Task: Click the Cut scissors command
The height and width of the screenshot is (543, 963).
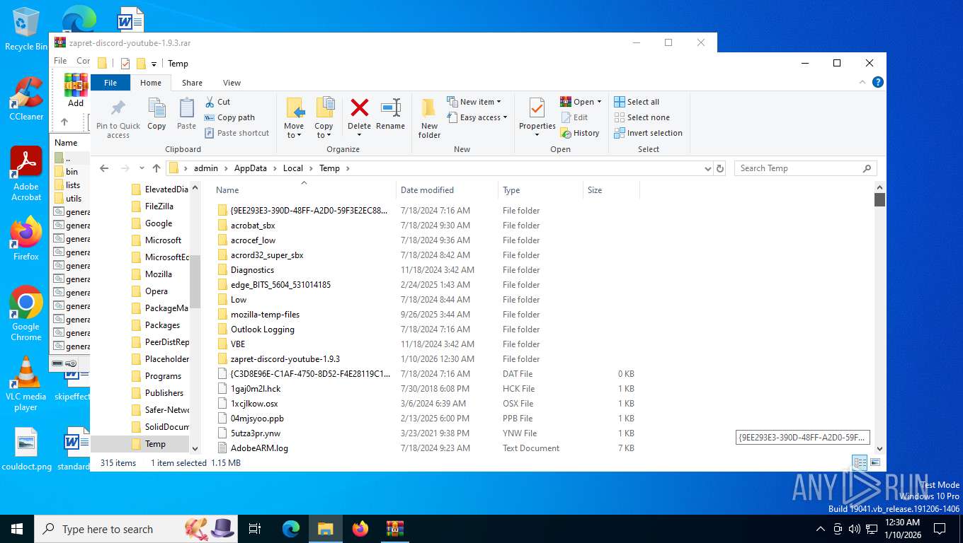Action: tap(217, 102)
